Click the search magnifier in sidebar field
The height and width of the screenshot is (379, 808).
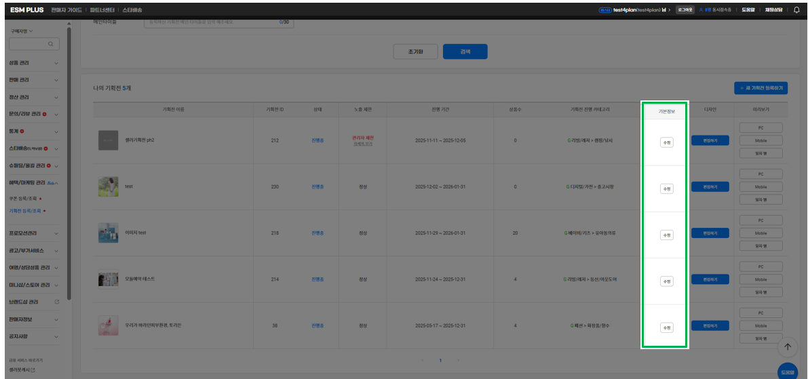(50, 44)
